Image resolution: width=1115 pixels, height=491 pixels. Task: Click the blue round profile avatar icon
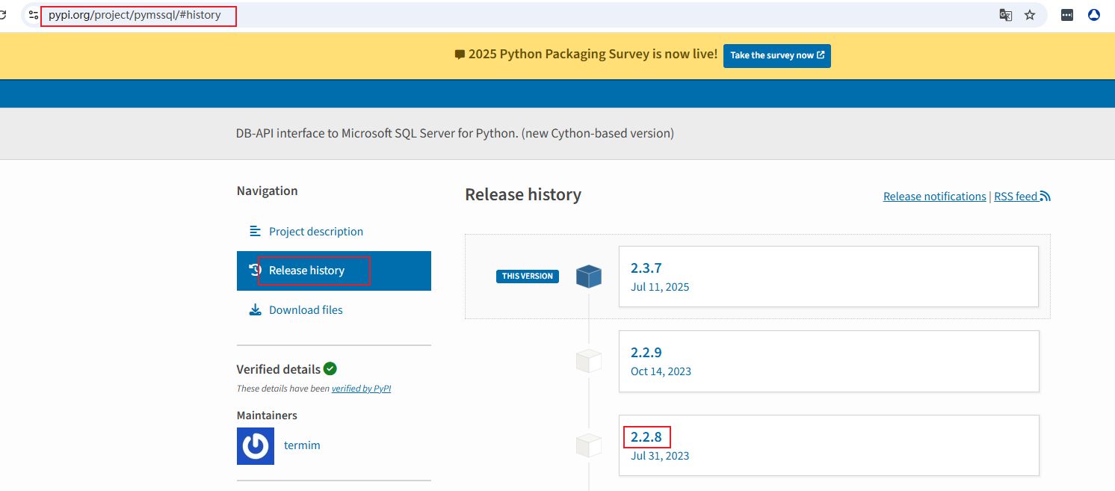pyautogui.click(x=1094, y=15)
